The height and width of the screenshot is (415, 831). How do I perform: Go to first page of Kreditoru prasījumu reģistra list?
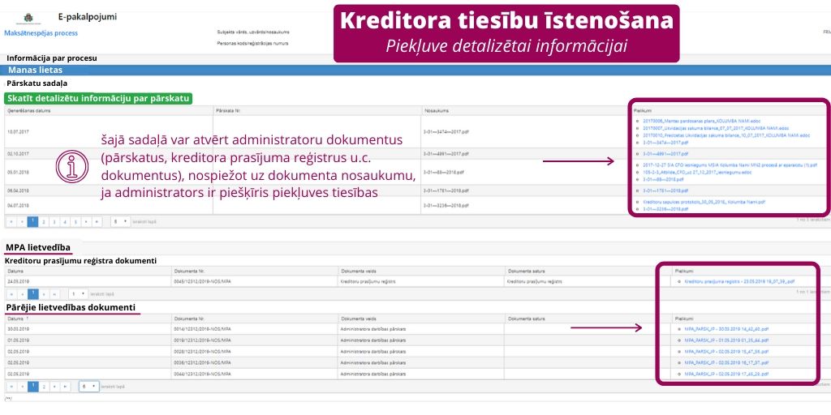(12, 293)
